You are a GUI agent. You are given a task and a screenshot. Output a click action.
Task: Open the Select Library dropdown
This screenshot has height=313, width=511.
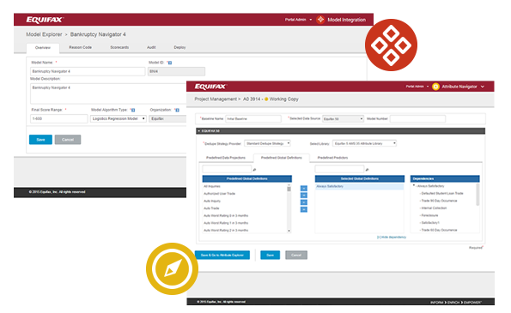(x=365, y=143)
